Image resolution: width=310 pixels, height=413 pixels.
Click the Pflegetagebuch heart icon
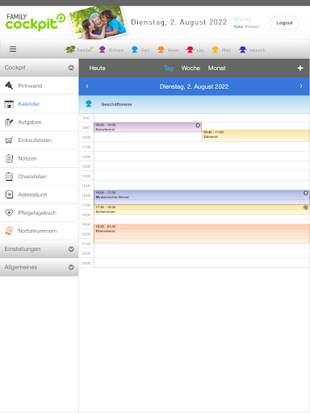(9, 213)
